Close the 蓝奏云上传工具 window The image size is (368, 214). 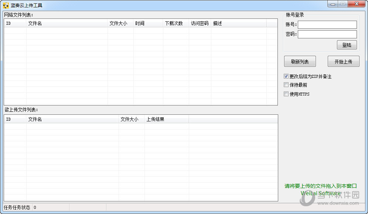click(x=357, y=4)
